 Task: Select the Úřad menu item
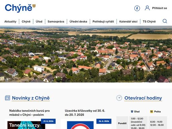point(39,21)
